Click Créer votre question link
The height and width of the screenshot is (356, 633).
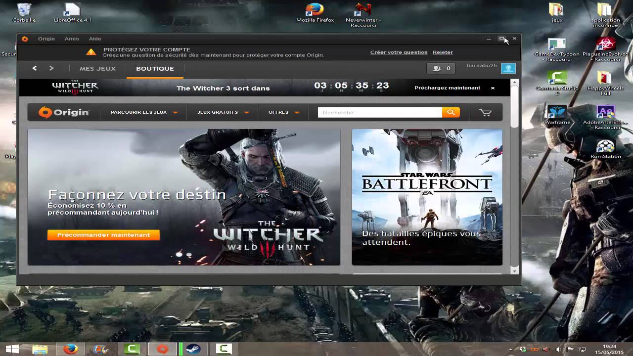399,52
